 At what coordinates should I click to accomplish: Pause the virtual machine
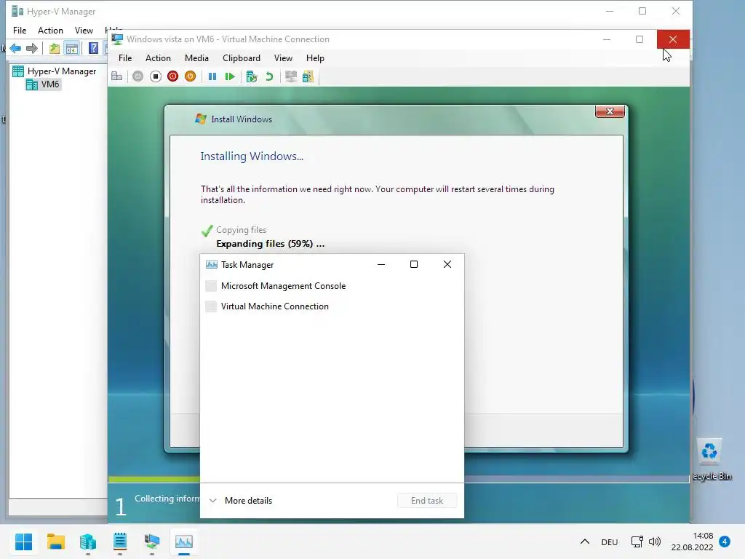[x=212, y=76]
